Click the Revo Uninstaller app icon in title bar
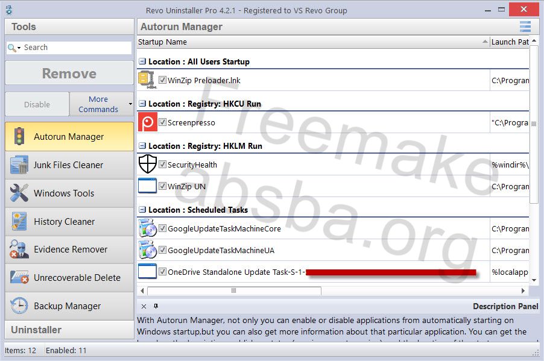 (9, 10)
